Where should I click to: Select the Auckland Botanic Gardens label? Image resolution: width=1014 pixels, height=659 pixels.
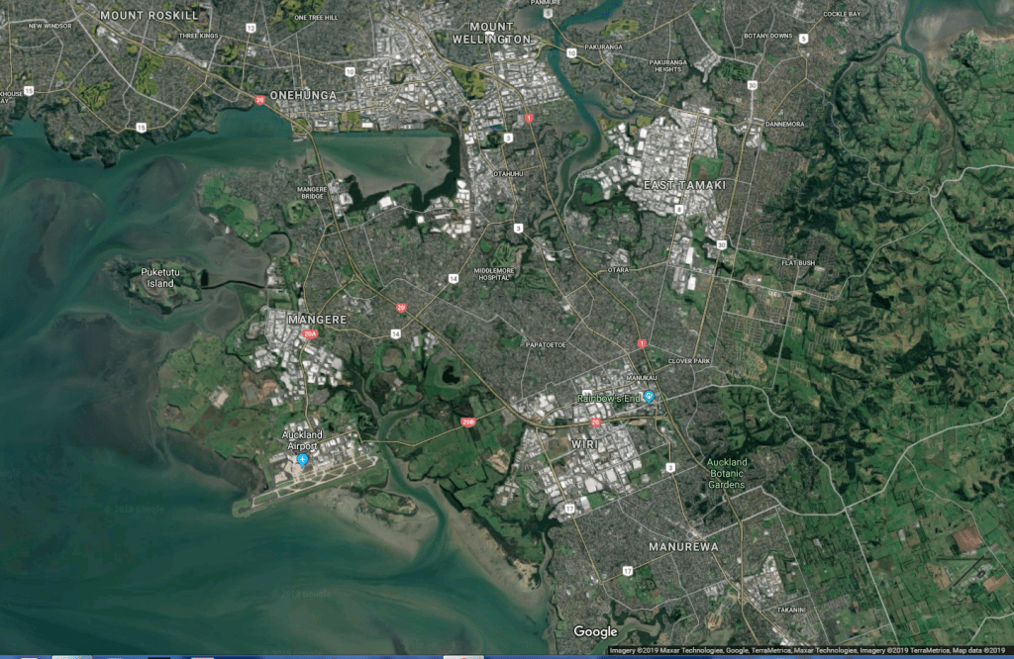(727, 473)
